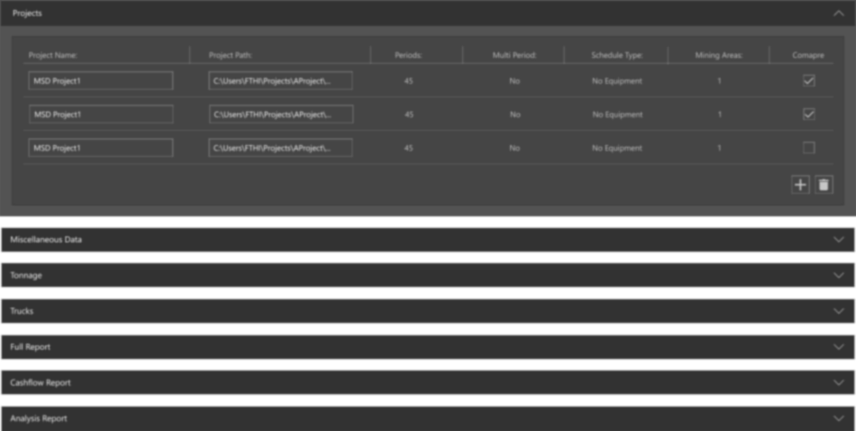Expand the Miscellaneous Data section
Screen dimensions: 856x431
pos(838,240)
